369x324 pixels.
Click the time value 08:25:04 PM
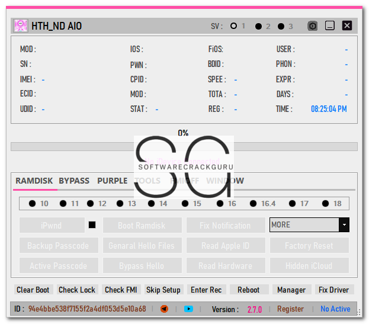(x=329, y=109)
